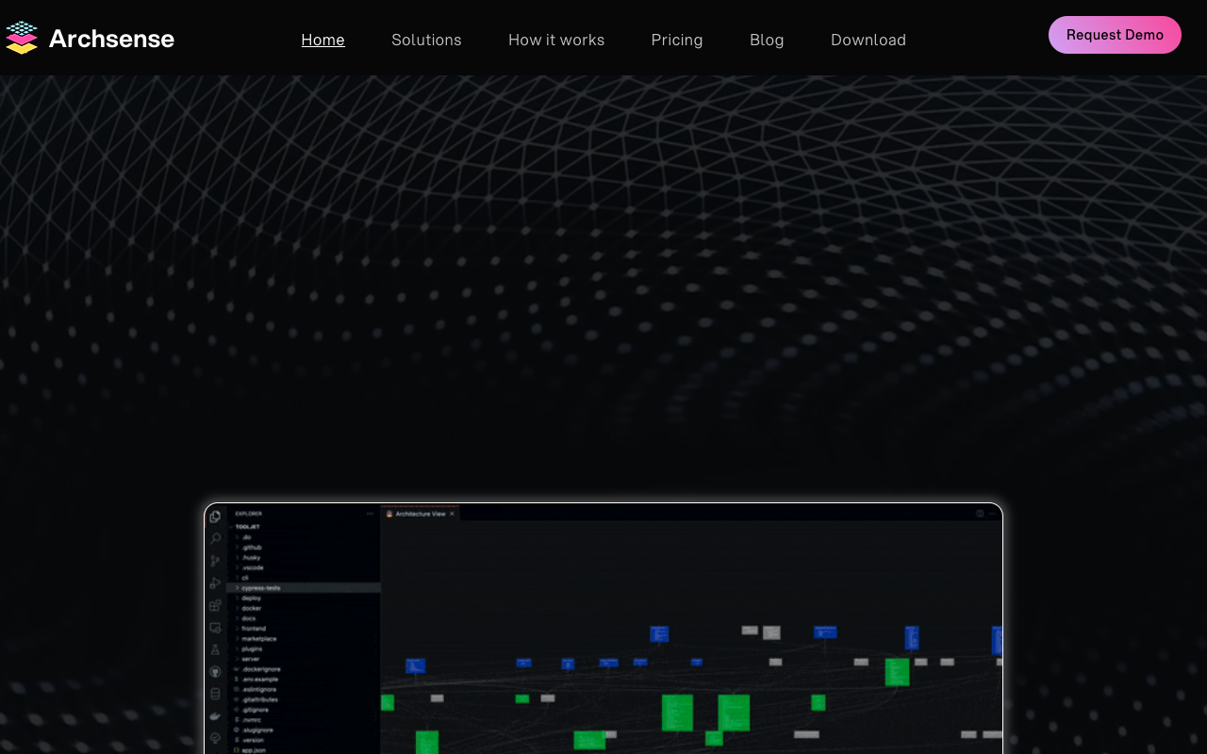Click the Archsense layered logo icon
Image resolution: width=1207 pixels, height=754 pixels.
pyautogui.click(x=21, y=38)
